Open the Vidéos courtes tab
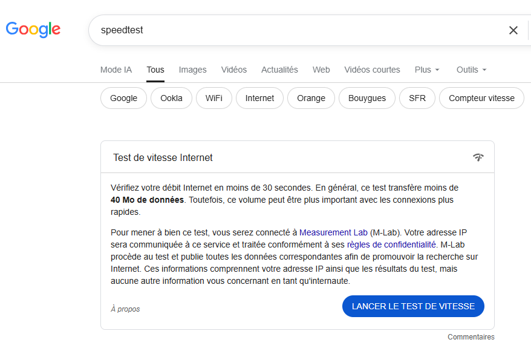Viewport: 531px width, 351px height. (372, 70)
